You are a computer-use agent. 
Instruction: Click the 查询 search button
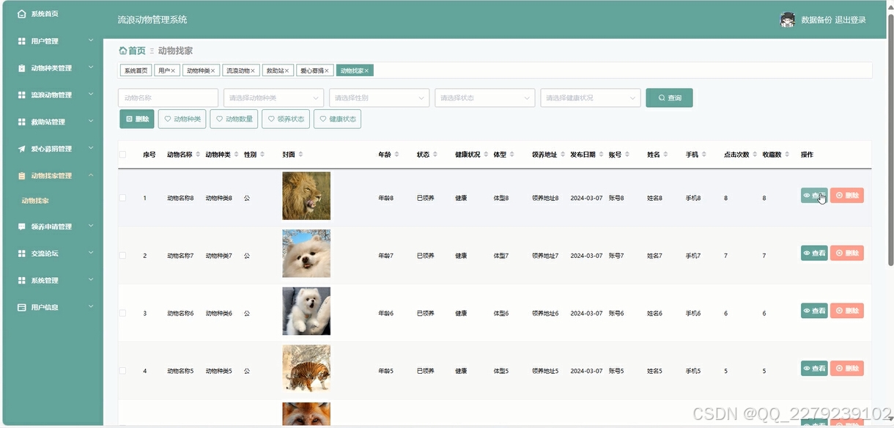point(669,97)
